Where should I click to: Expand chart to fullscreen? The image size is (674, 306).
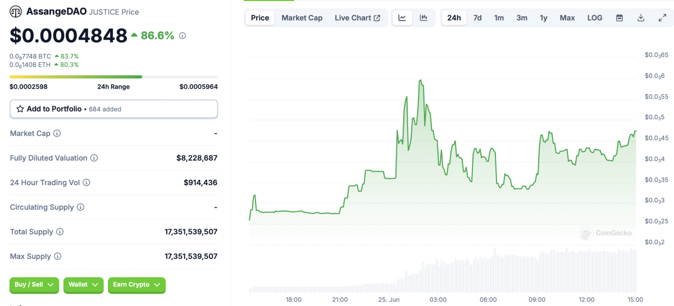pyautogui.click(x=662, y=18)
